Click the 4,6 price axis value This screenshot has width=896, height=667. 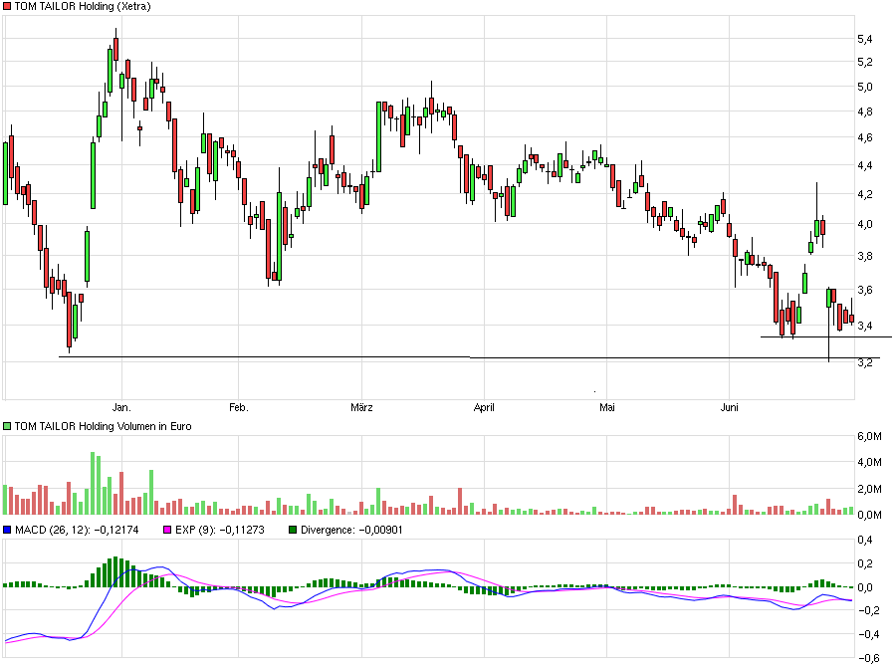pos(864,137)
